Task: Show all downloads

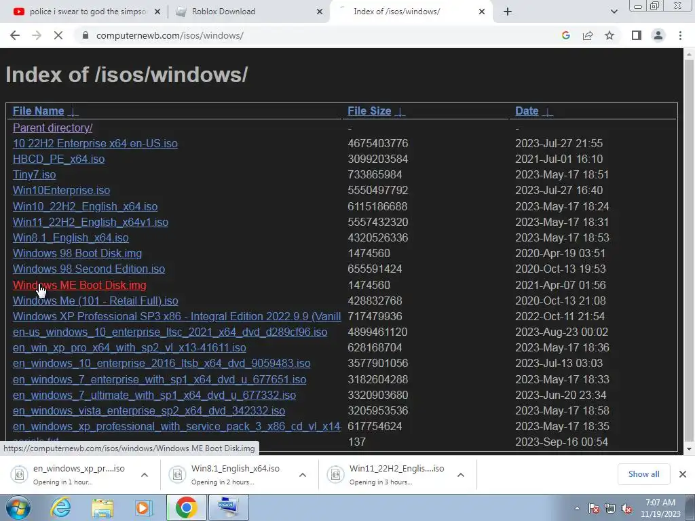Action: (643, 474)
